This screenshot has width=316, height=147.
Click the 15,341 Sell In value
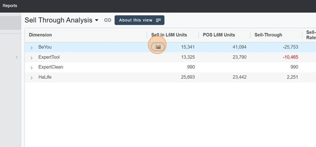pyautogui.click(x=188, y=47)
